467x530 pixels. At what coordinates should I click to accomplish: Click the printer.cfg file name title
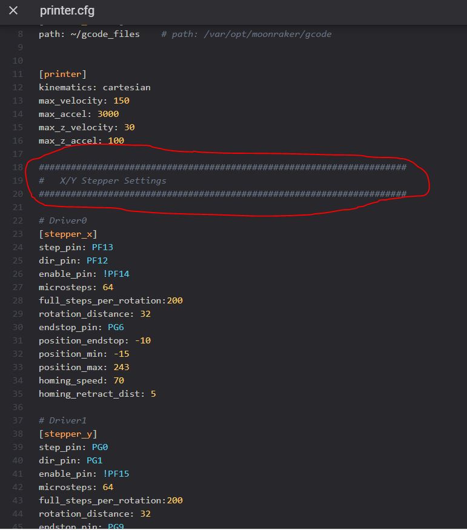coord(67,11)
